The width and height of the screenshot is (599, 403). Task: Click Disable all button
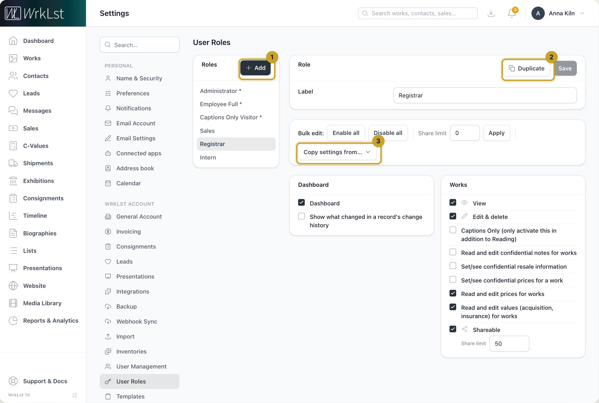pyautogui.click(x=388, y=133)
